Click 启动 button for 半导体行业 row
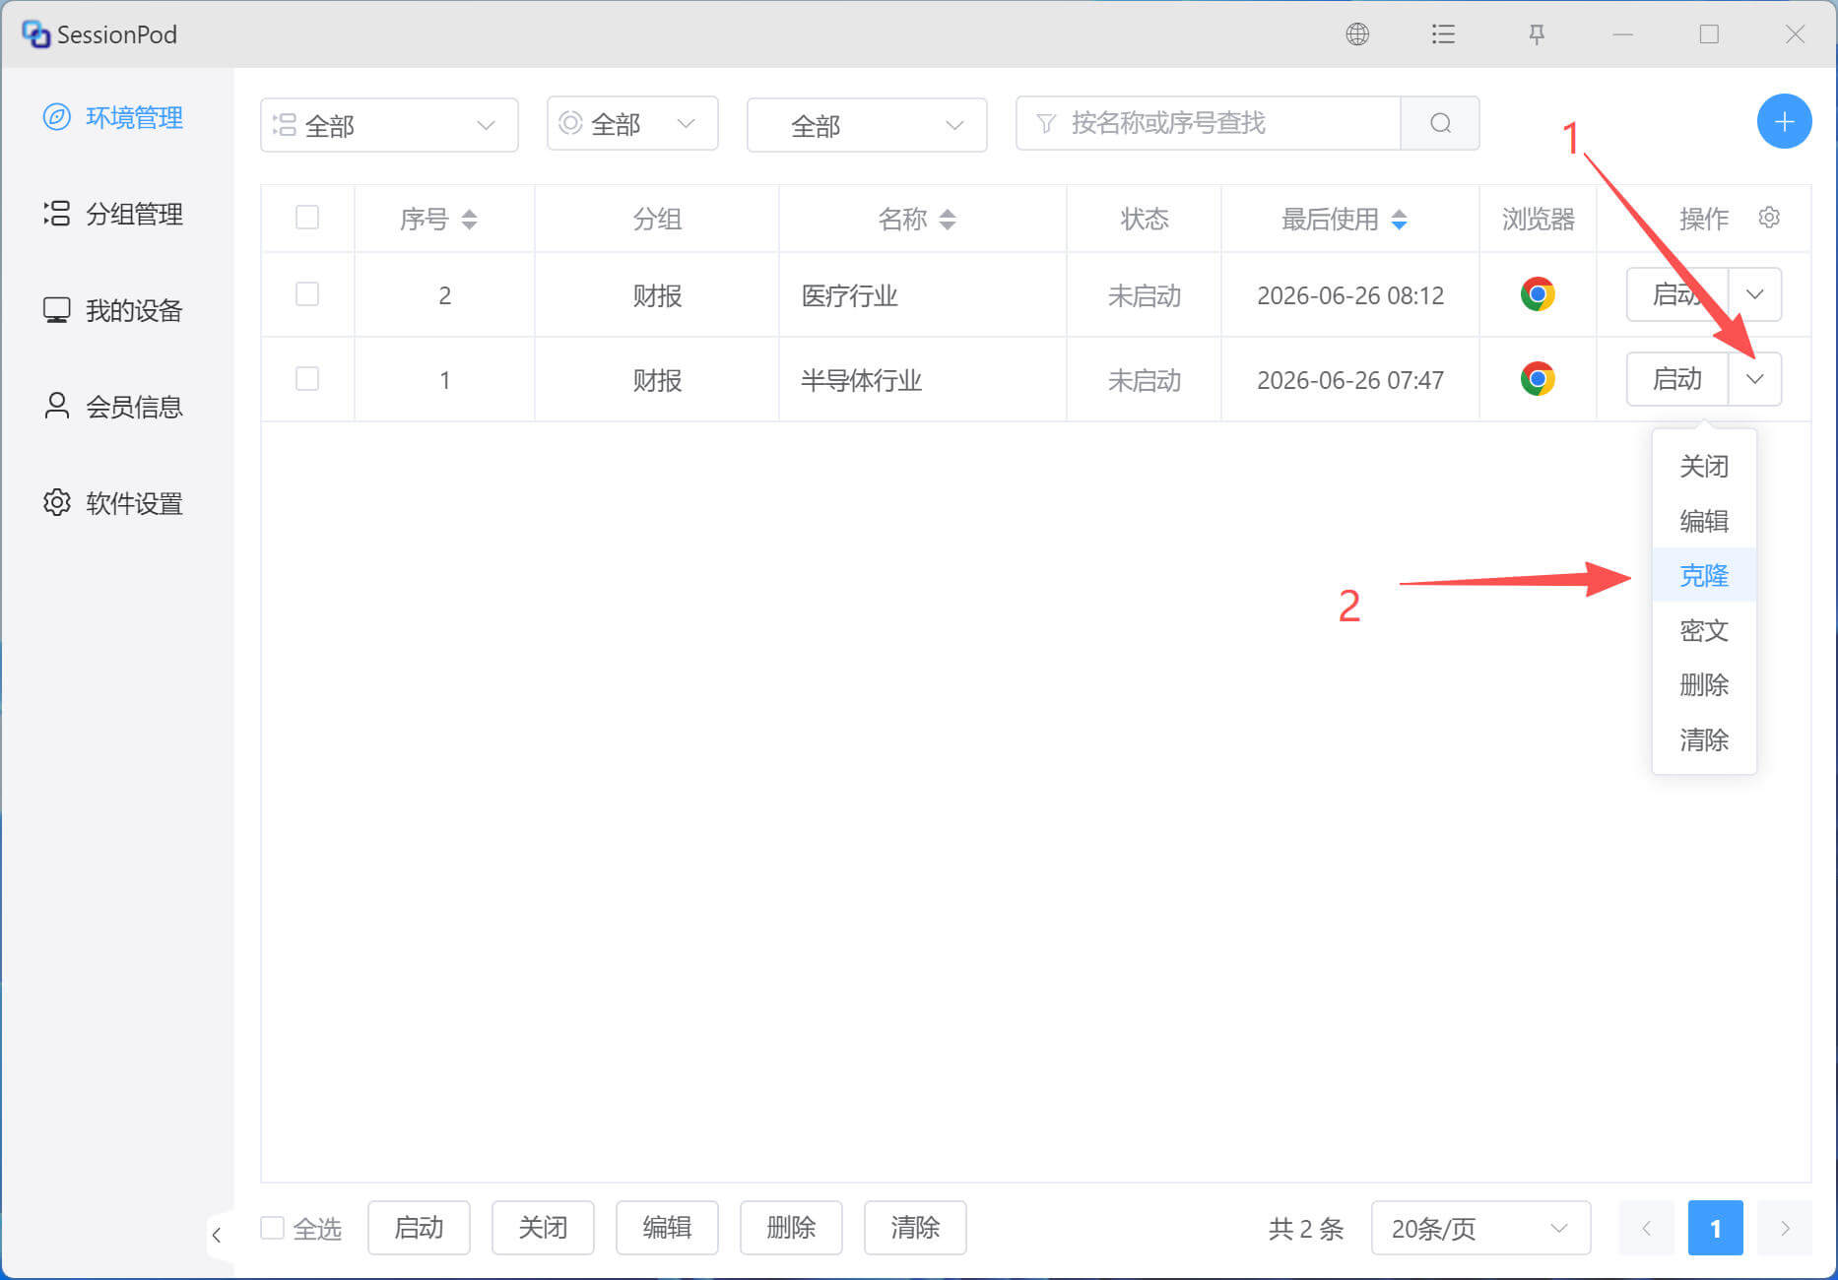This screenshot has height=1280, width=1838. pyautogui.click(x=1677, y=379)
